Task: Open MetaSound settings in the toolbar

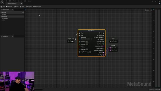Action: click(x=37, y=7)
